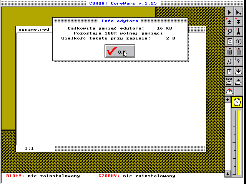Click the scroll down arrow on right panel
The width and height of the screenshot is (246, 184).
pos(228,174)
